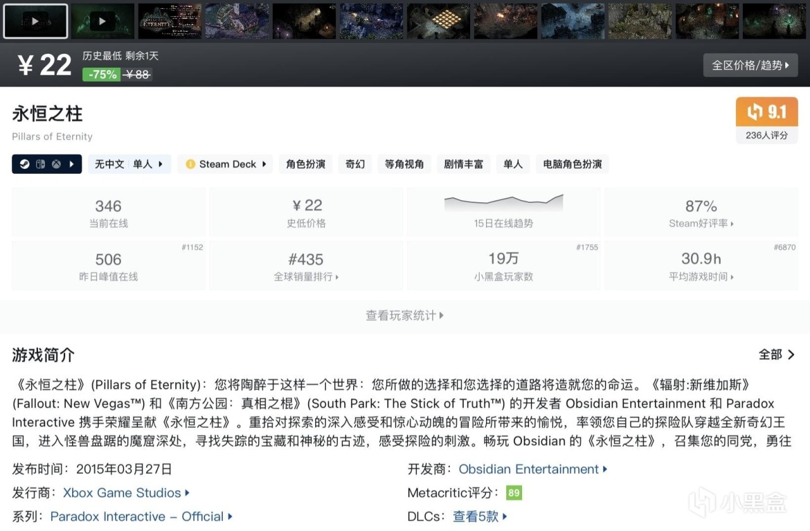Open publisher Xbox Game Studios link
Viewport: 810px width, 531px height.
tap(127, 493)
